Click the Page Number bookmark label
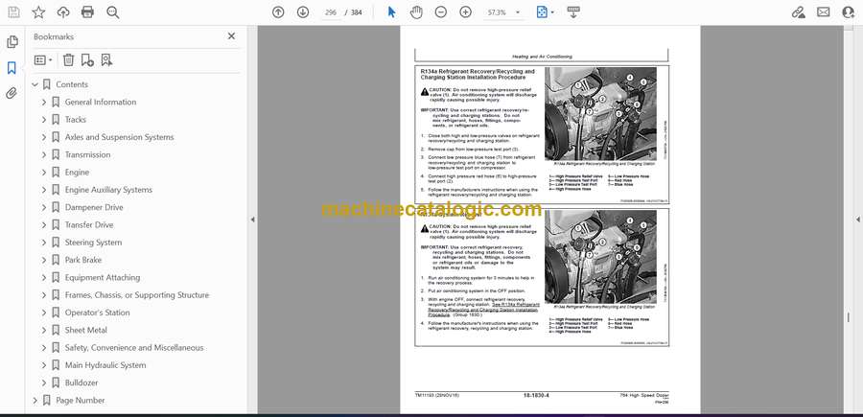Viewport: 863px width, 417px height. [81, 401]
